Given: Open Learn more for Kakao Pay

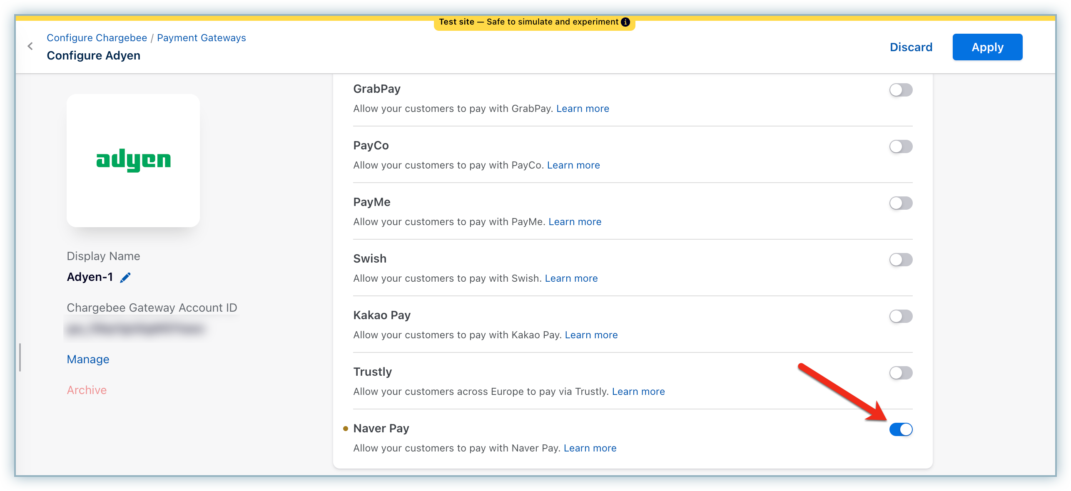Looking at the screenshot, I should coord(591,335).
